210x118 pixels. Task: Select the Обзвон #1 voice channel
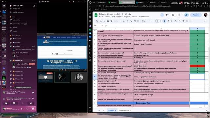click(x=19, y=60)
